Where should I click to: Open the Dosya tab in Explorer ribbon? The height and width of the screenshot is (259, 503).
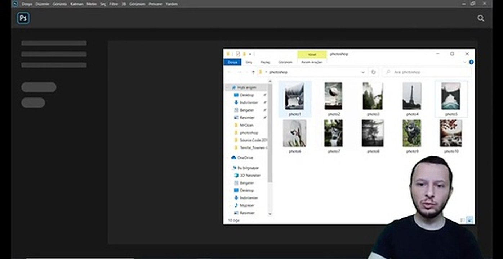point(232,62)
